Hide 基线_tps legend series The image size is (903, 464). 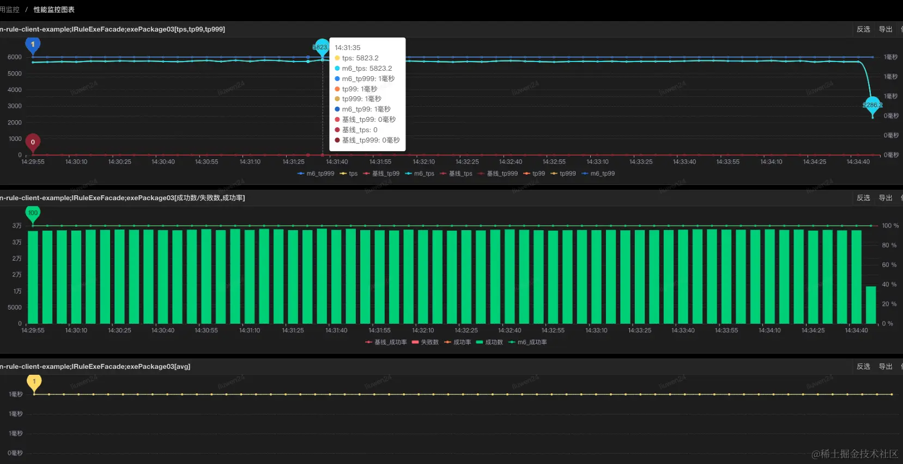point(456,174)
